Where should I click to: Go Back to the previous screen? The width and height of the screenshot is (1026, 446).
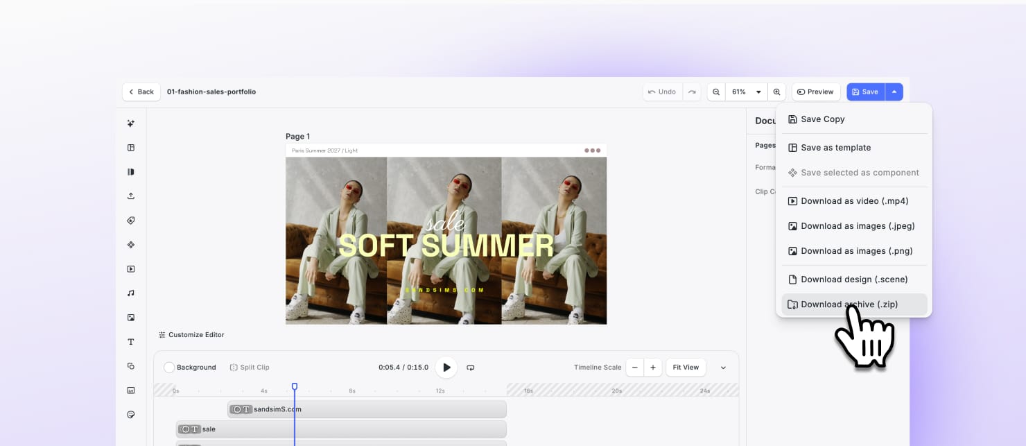[141, 92]
